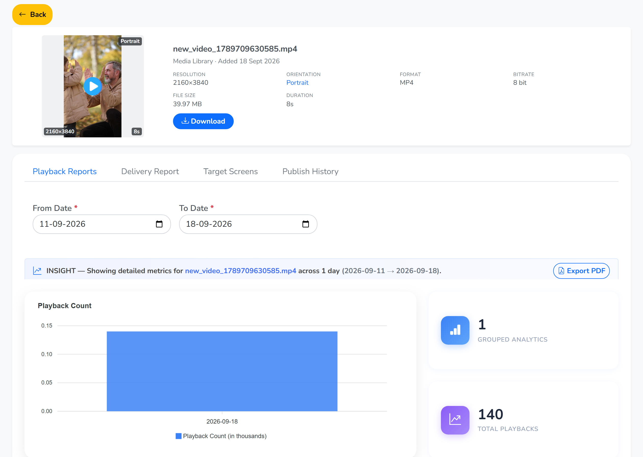
Task: Open the To Date calendar picker
Action: point(306,224)
